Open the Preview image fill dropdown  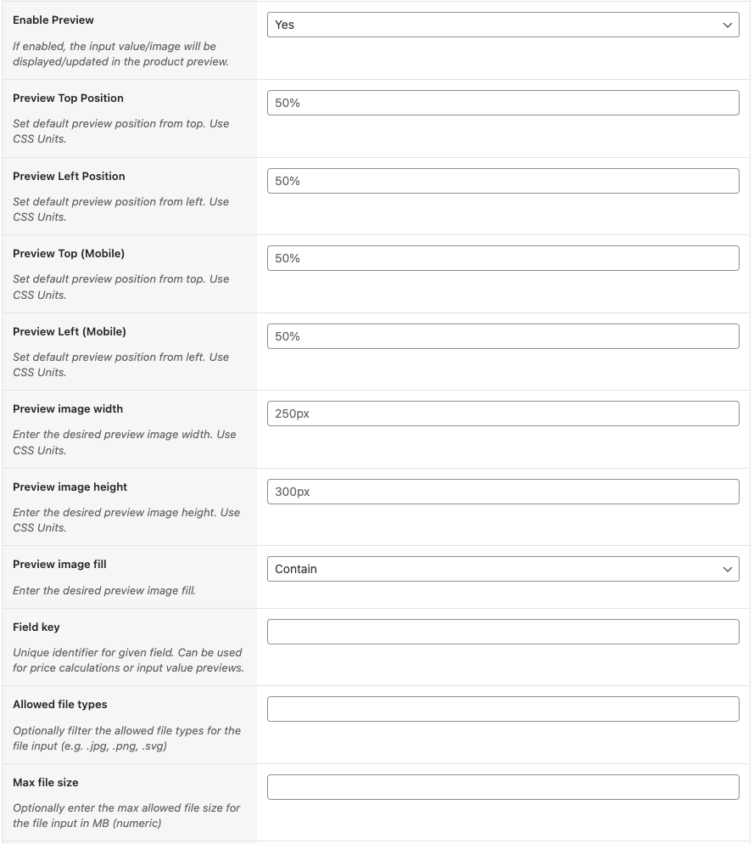(x=503, y=569)
